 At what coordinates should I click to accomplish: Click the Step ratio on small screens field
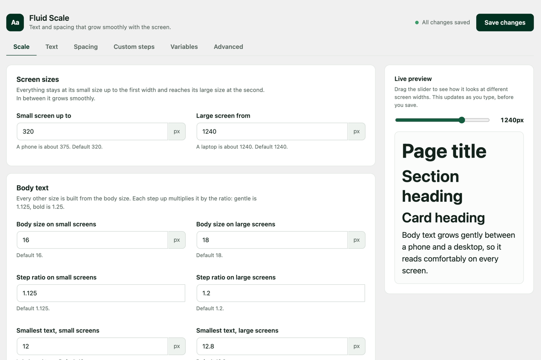pyautogui.click(x=101, y=293)
